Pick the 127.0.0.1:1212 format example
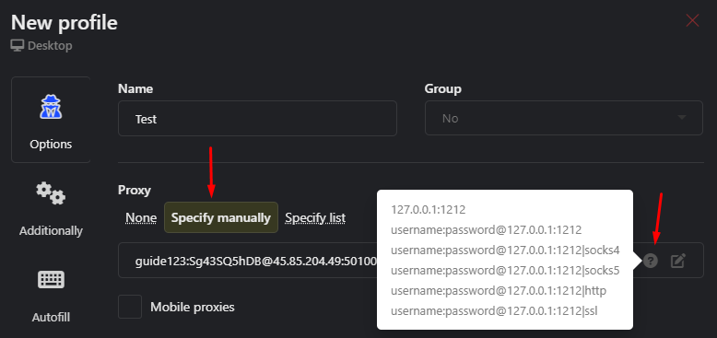Image resolution: width=717 pixels, height=338 pixels. tap(428, 210)
